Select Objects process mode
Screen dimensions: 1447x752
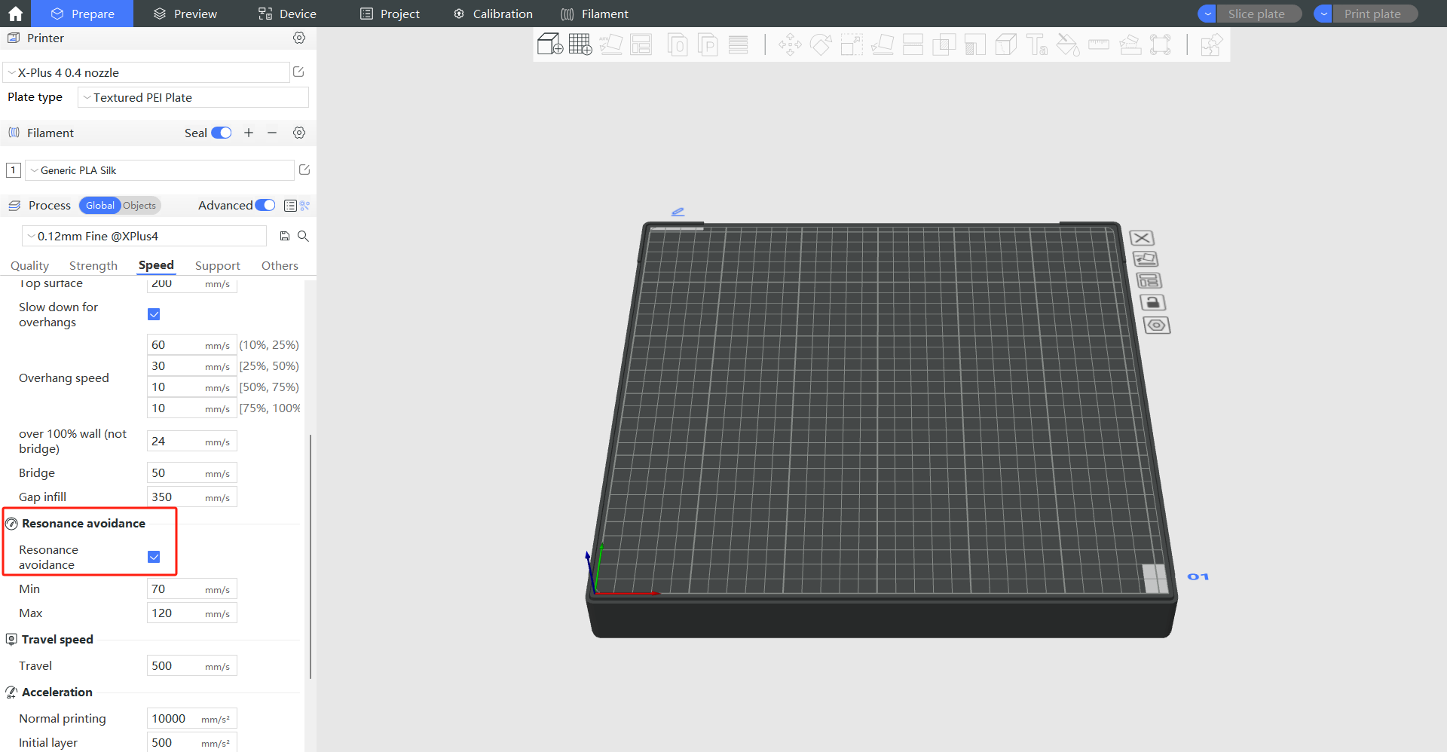[139, 205]
